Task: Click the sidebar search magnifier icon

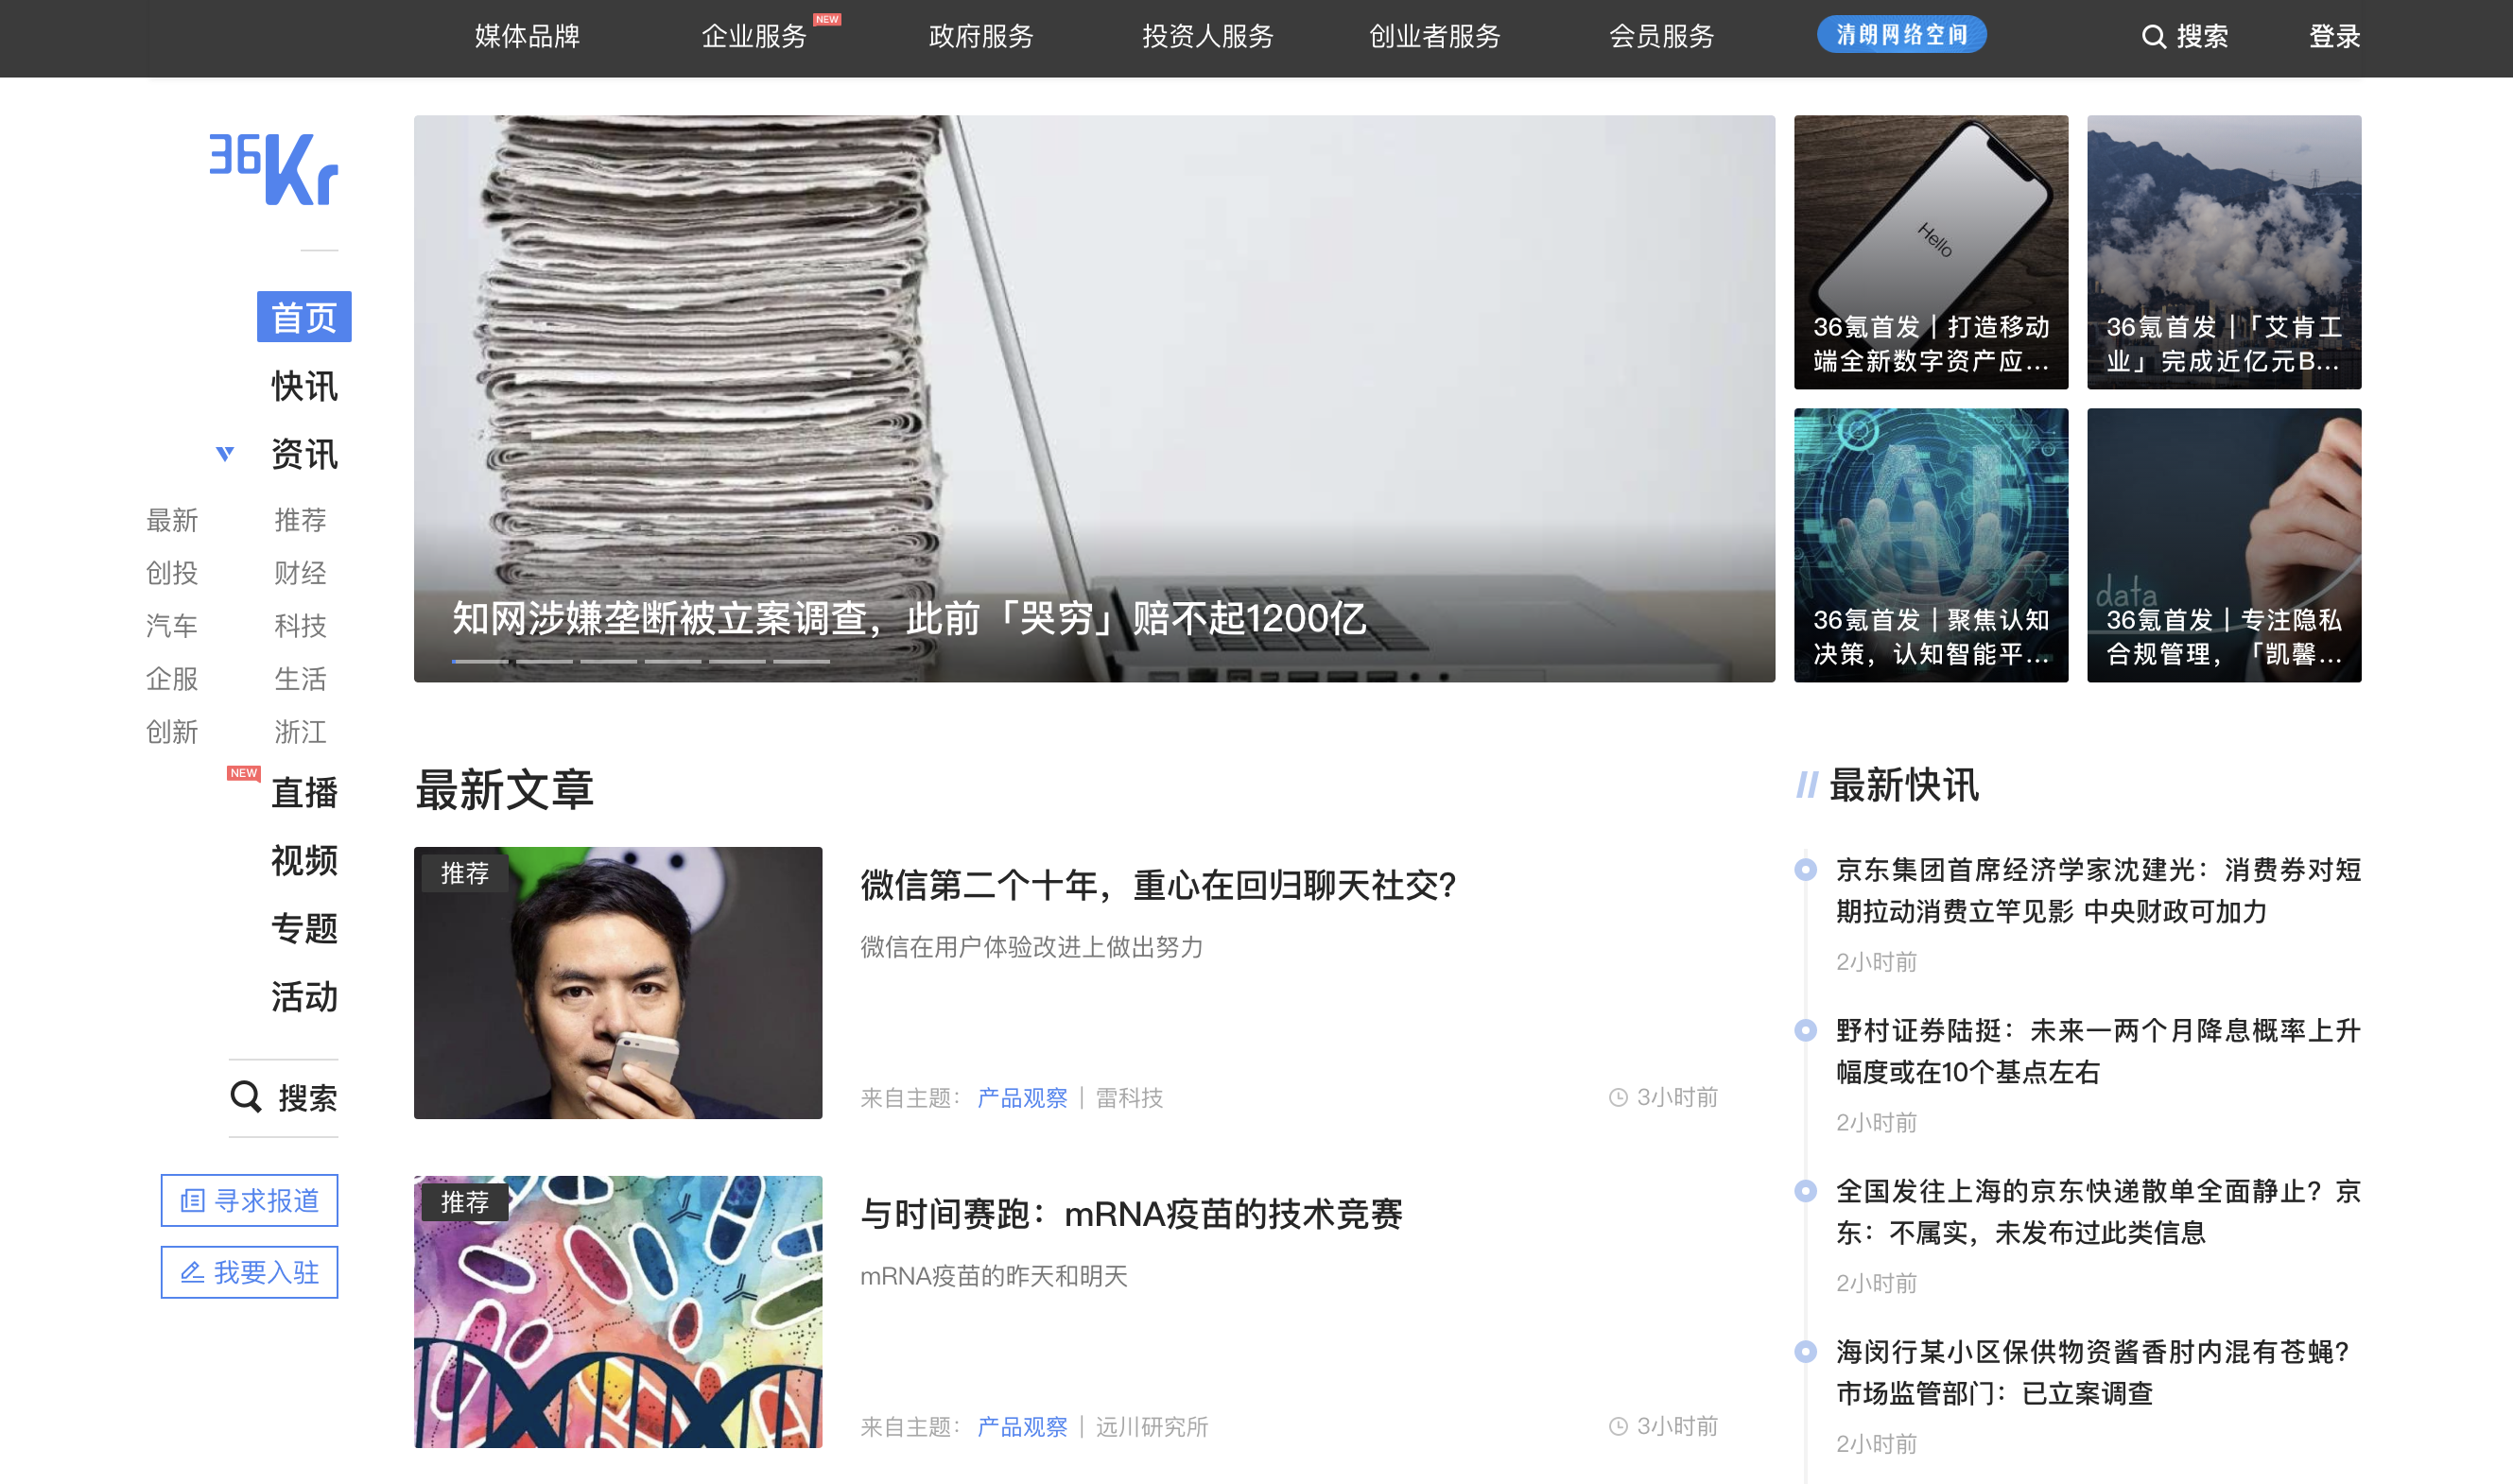Action: 245,1097
